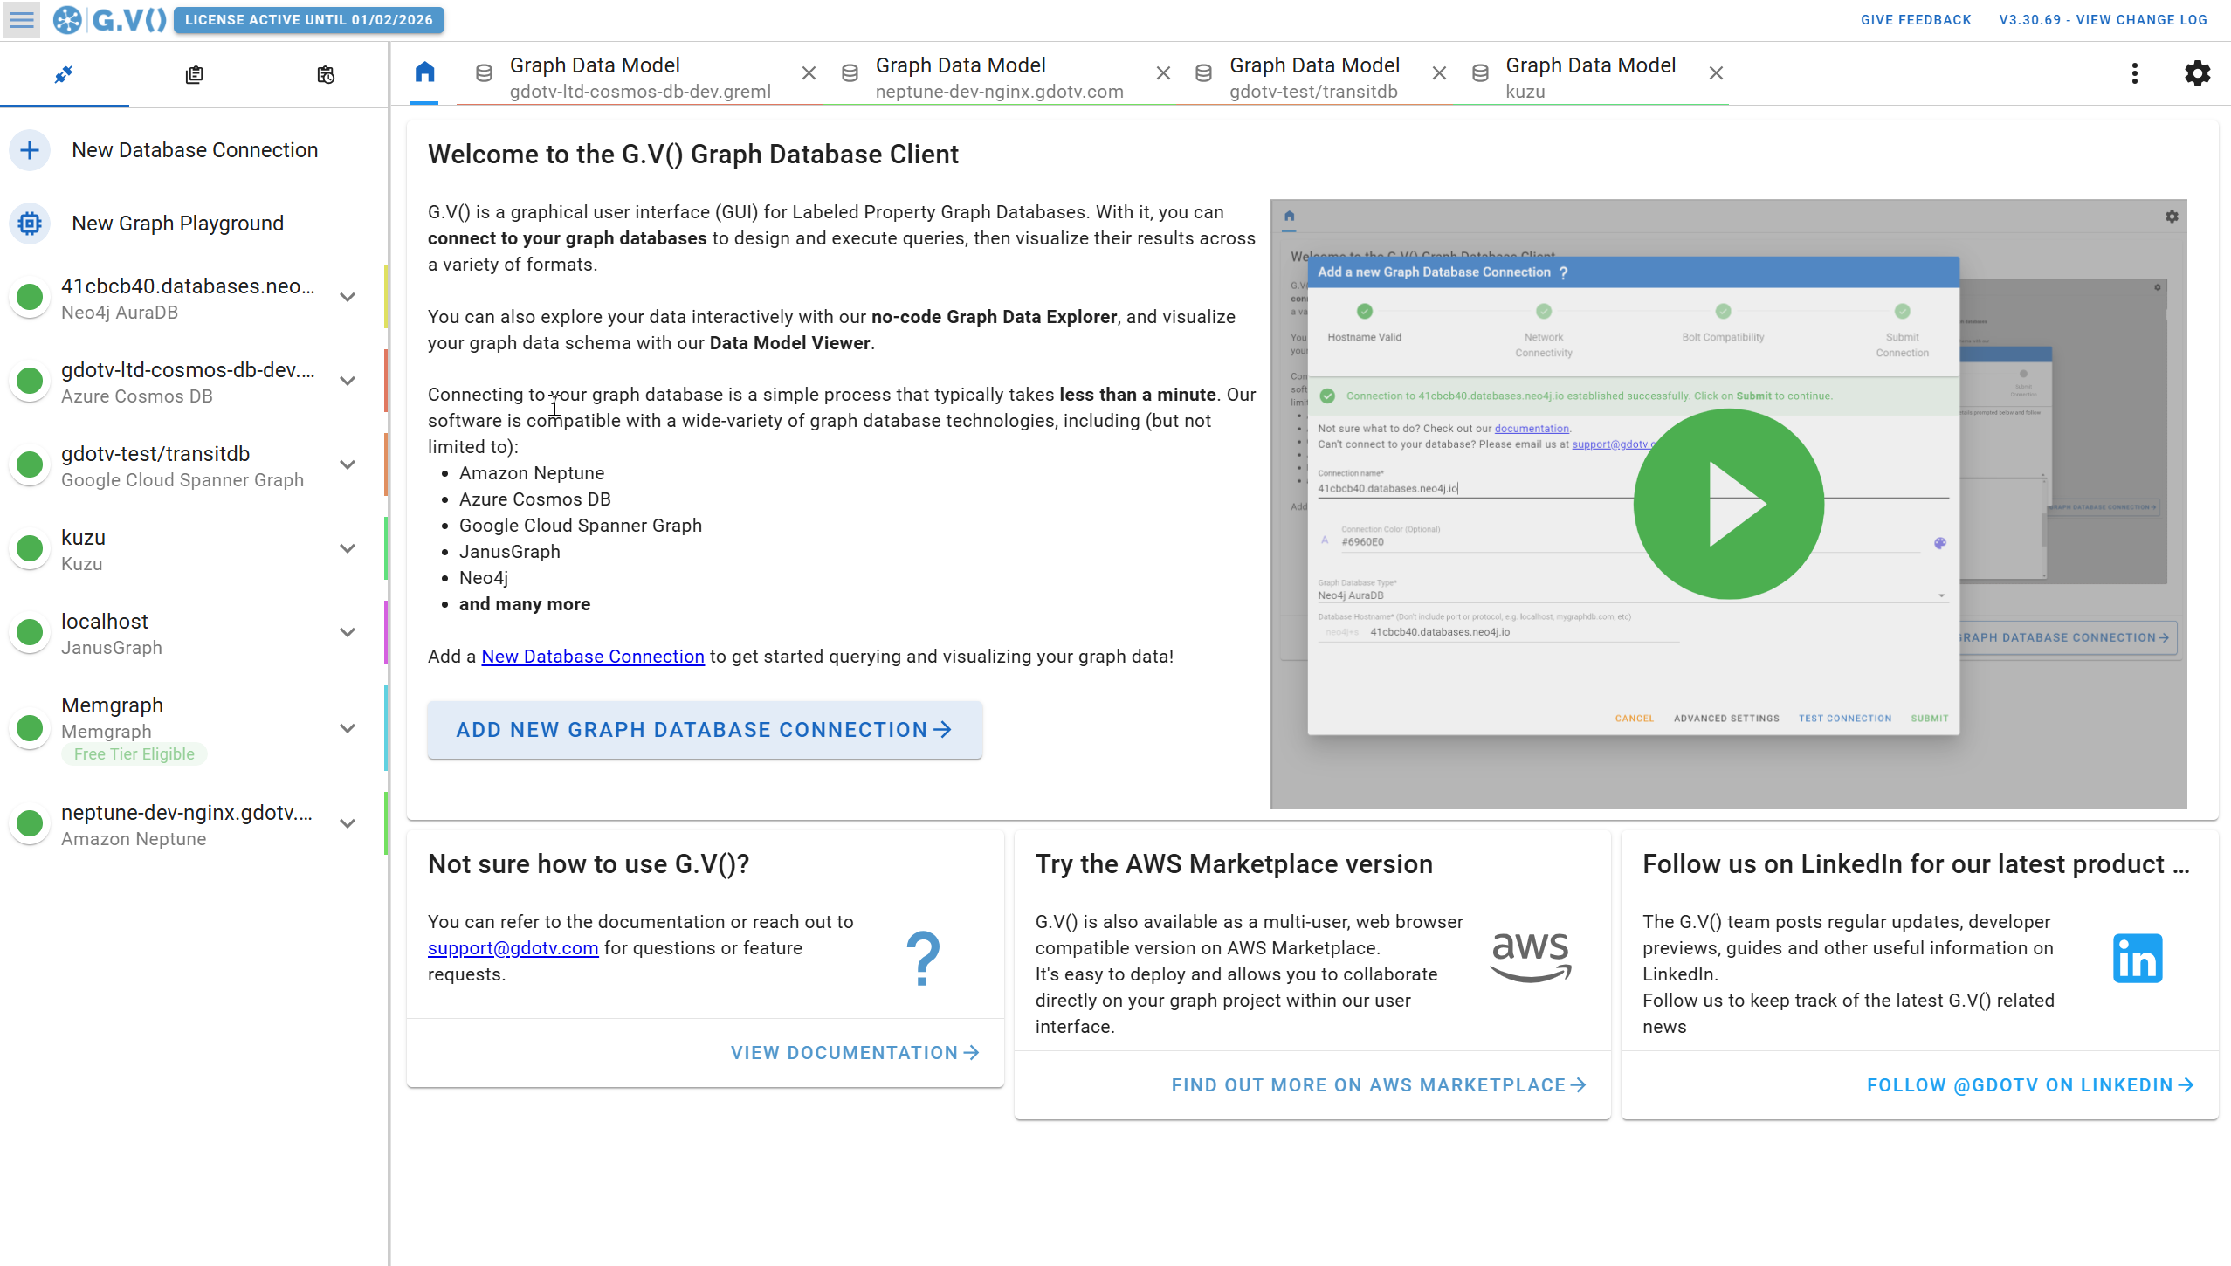Select the kuzu connection name

coord(83,538)
